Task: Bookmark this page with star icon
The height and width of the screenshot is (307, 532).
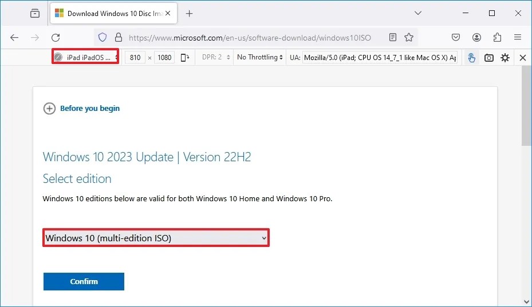Action: coord(409,37)
